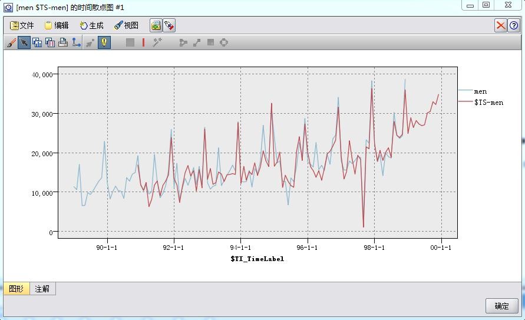Viewport: 525px width, 320px height.
Task: Click the 94-1-1 x-axis label
Action: pos(240,248)
